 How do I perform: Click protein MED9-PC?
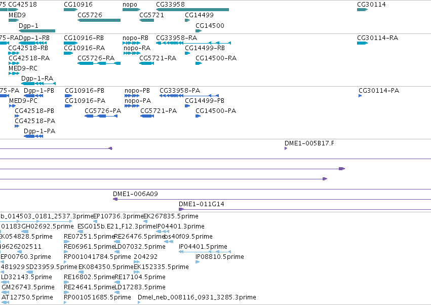(x=12, y=106)
